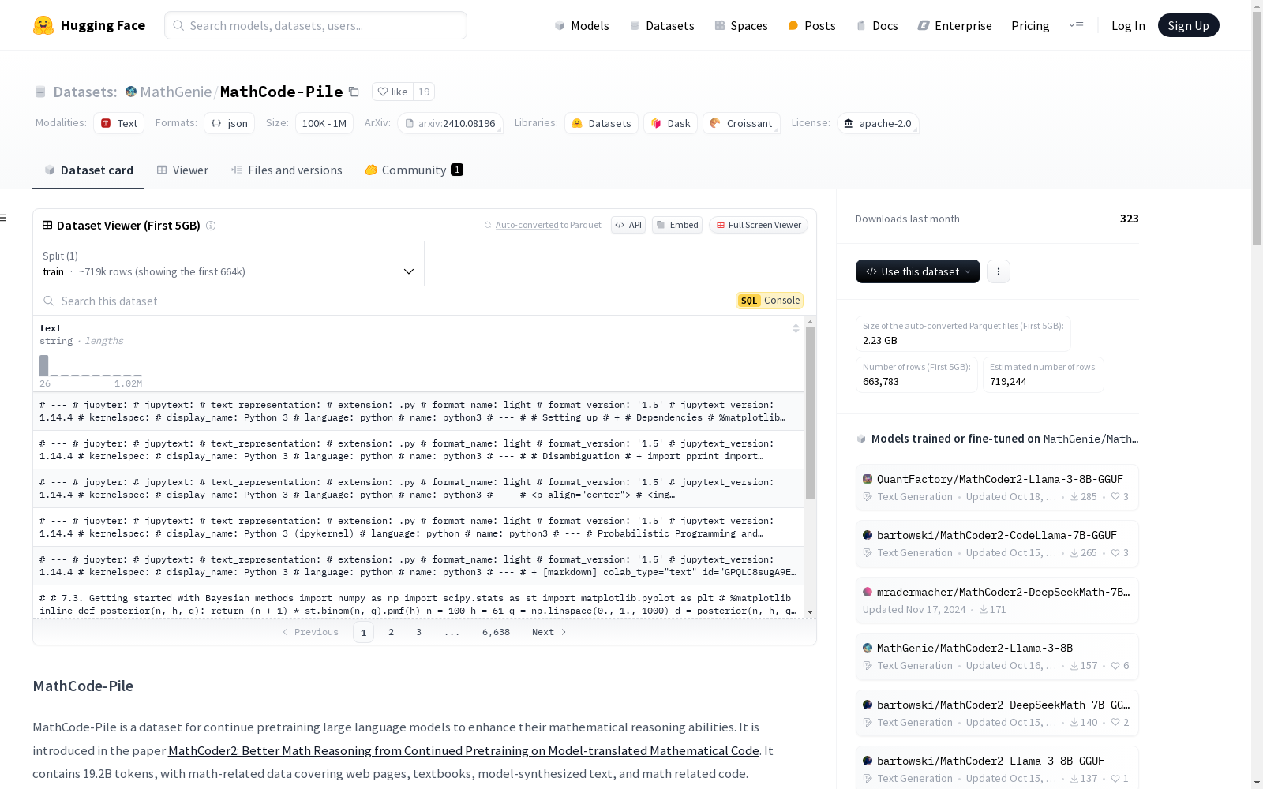Go to Spaces in top navigation
This screenshot has width=1263, height=789.
click(x=741, y=25)
